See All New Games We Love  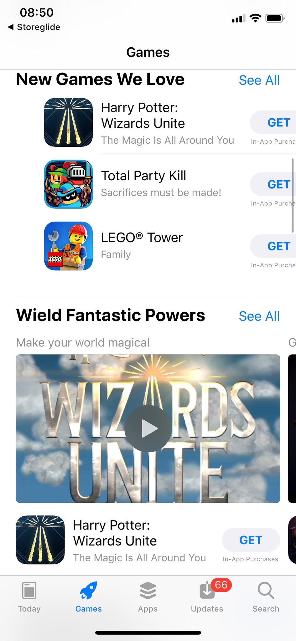(x=259, y=80)
